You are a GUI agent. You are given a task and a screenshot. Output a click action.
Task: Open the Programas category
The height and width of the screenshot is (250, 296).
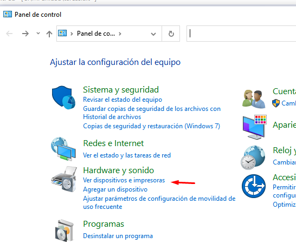pos(104,224)
